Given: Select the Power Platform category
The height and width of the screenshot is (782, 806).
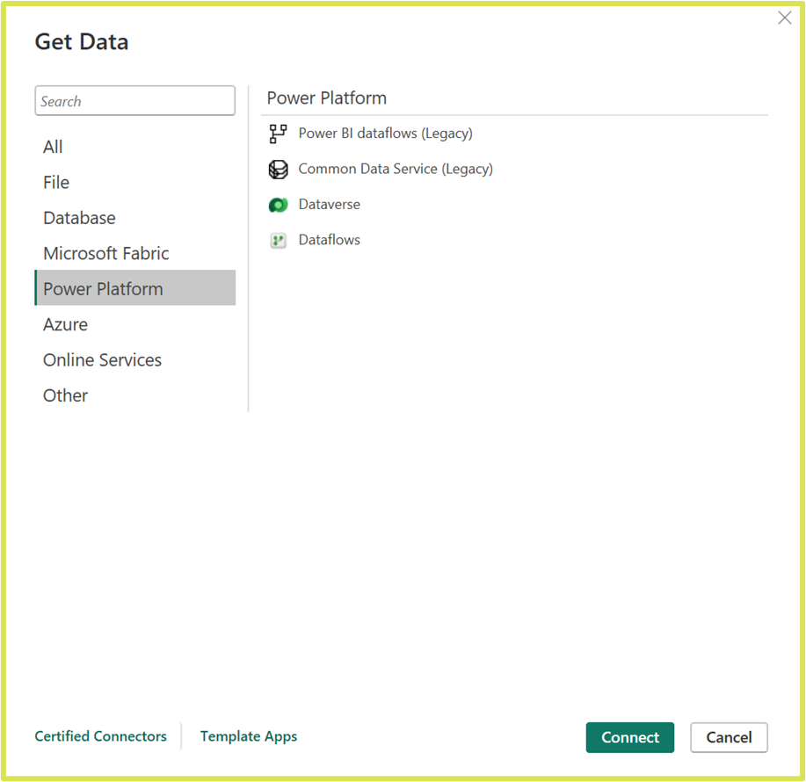Looking at the screenshot, I should [x=134, y=287].
